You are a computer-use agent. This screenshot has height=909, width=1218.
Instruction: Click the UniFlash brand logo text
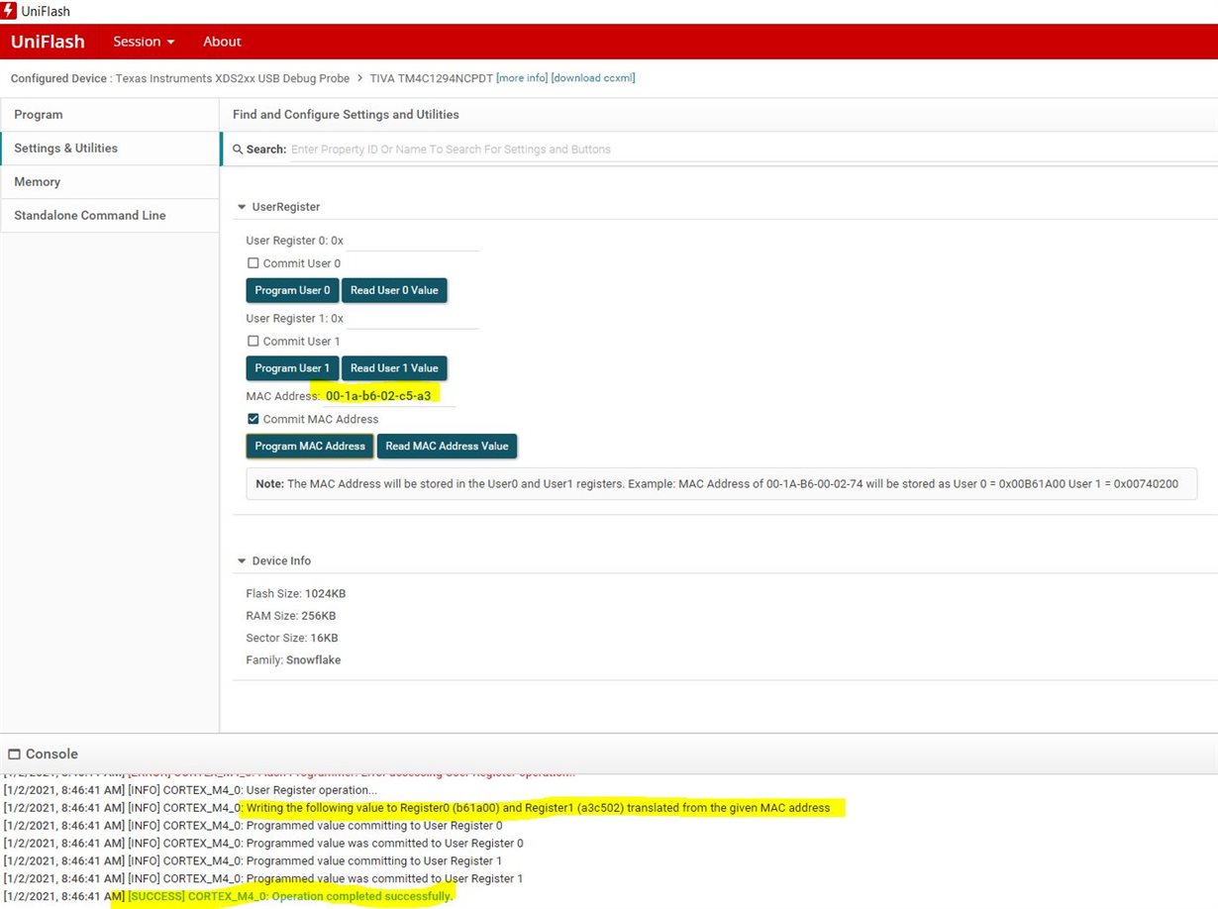pos(48,42)
